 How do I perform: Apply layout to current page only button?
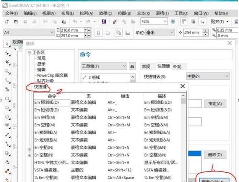click(x=128, y=33)
